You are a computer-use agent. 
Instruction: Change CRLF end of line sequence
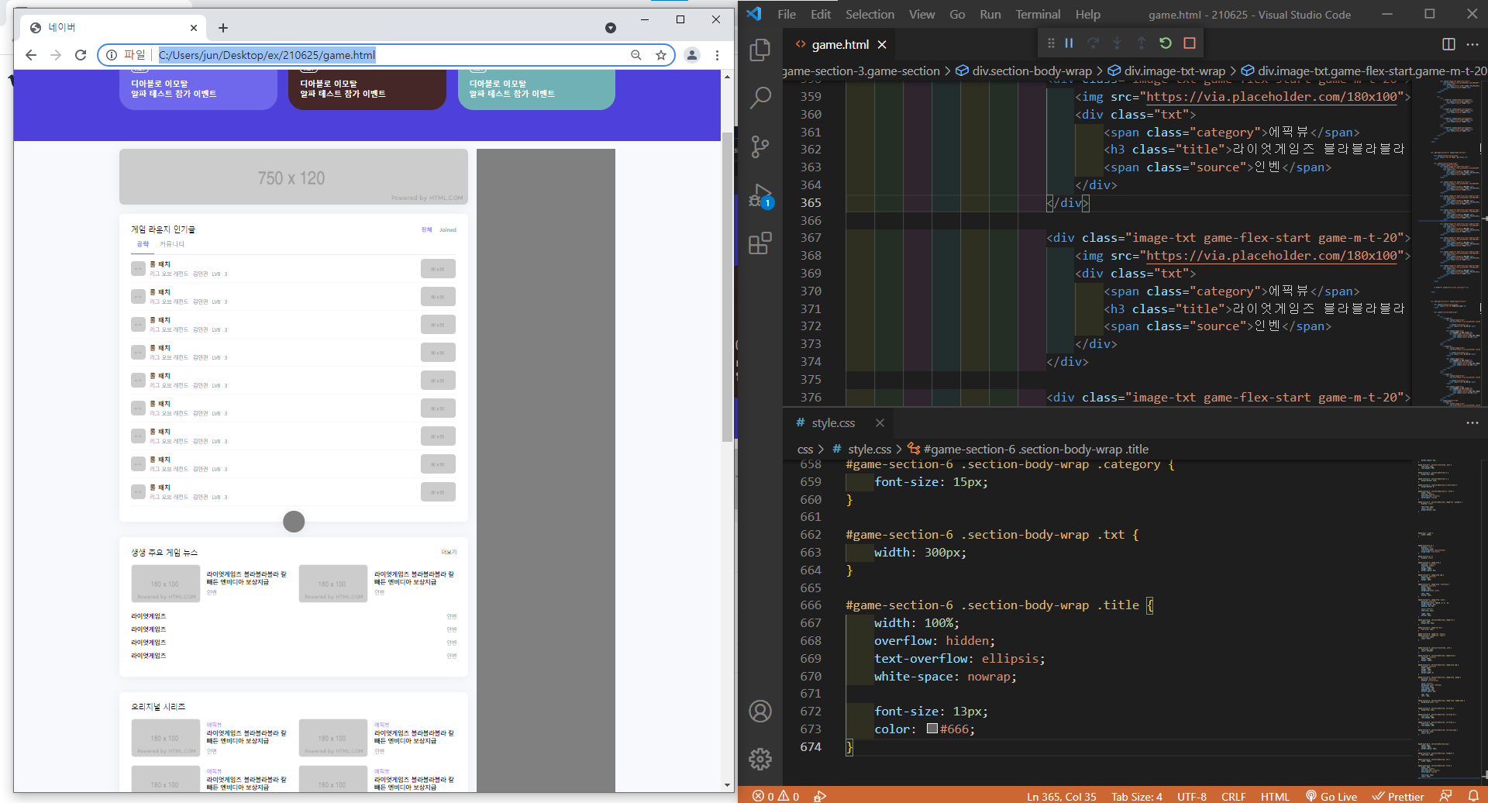(x=1234, y=796)
